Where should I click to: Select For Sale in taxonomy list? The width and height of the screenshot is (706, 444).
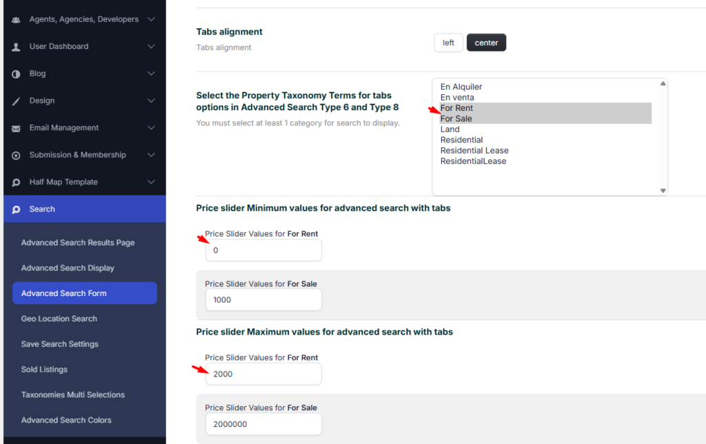tap(545, 118)
